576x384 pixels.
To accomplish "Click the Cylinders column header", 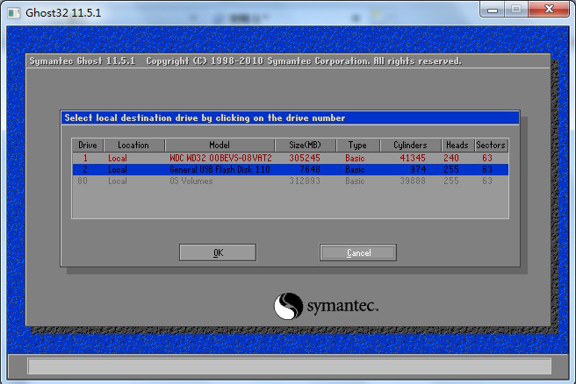I will pos(410,146).
